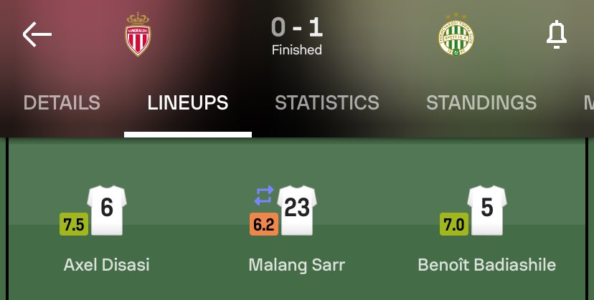Open the orange 6.2 rating badge
594x300 pixels.
point(264,224)
